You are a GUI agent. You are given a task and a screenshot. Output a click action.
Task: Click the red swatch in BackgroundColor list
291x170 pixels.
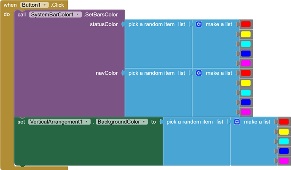pos(284,122)
